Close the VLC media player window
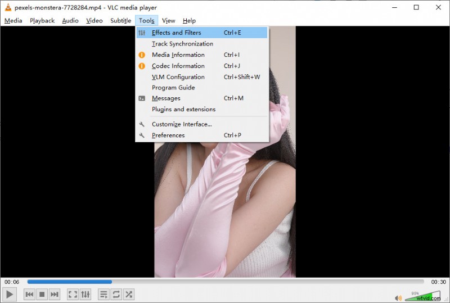The image size is (450, 303). [x=438, y=7]
